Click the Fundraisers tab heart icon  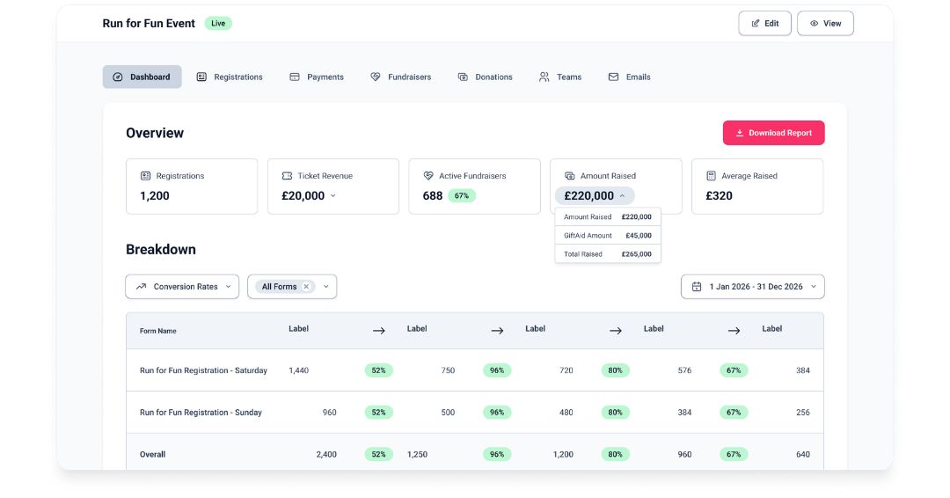pyautogui.click(x=376, y=77)
